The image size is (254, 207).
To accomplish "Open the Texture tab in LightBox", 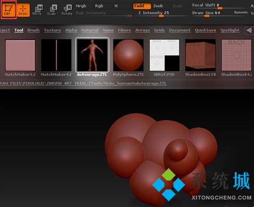I will pyautogui.click(x=52, y=30).
